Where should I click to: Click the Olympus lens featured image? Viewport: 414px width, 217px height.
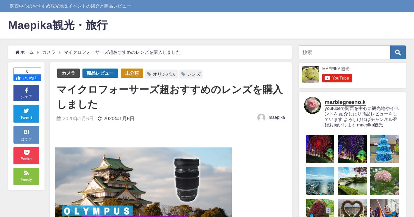pos(143,182)
